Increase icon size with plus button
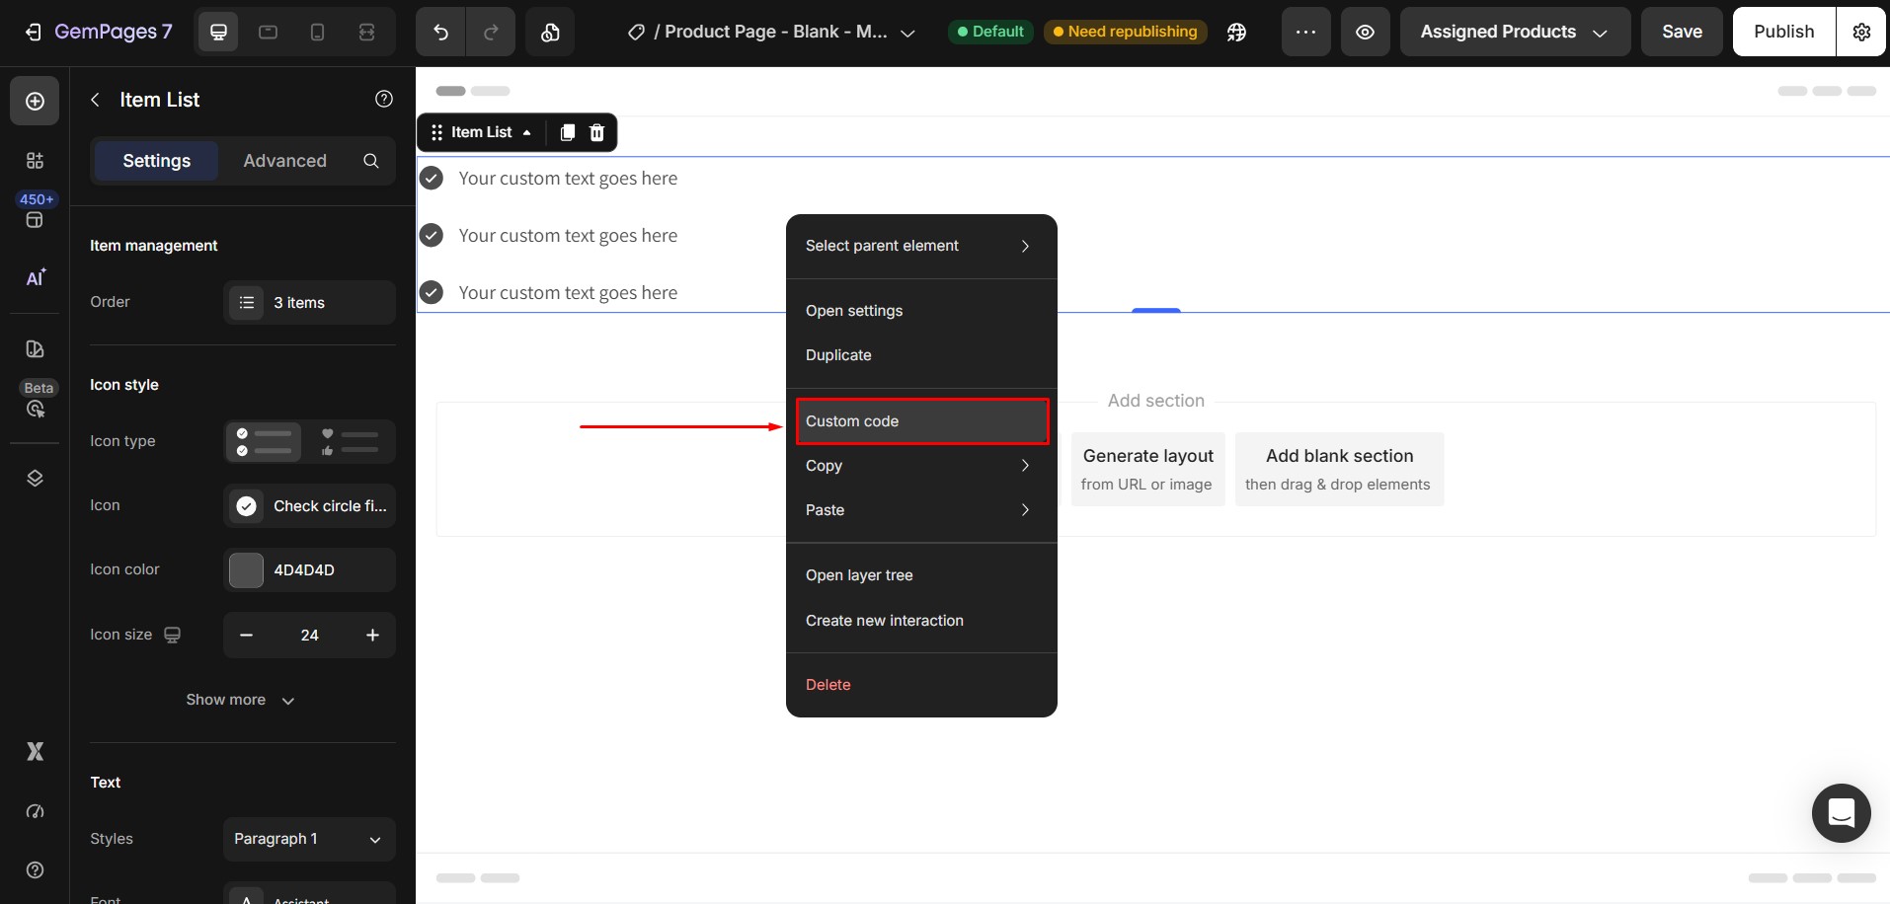Image resolution: width=1890 pixels, height=904 pixels. 372,636
